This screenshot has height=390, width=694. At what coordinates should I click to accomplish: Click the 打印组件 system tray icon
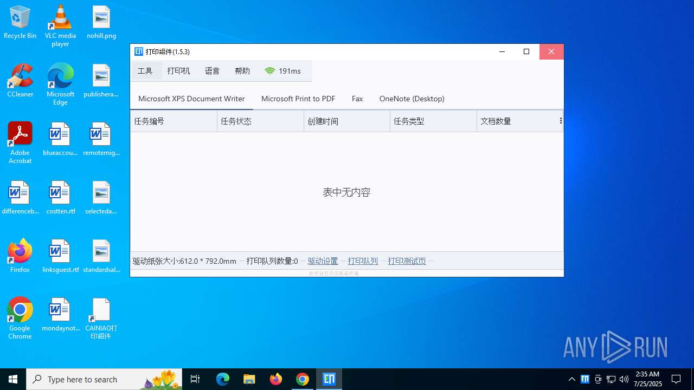pos(585,379)
